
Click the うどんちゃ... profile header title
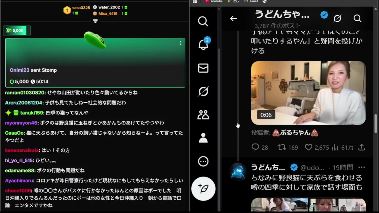282,14
